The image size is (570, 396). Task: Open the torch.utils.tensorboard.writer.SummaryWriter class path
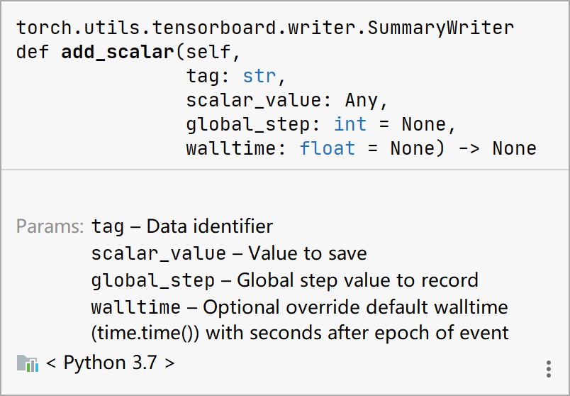click(265, 28)
